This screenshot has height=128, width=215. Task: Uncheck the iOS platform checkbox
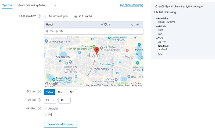point(46,115)
